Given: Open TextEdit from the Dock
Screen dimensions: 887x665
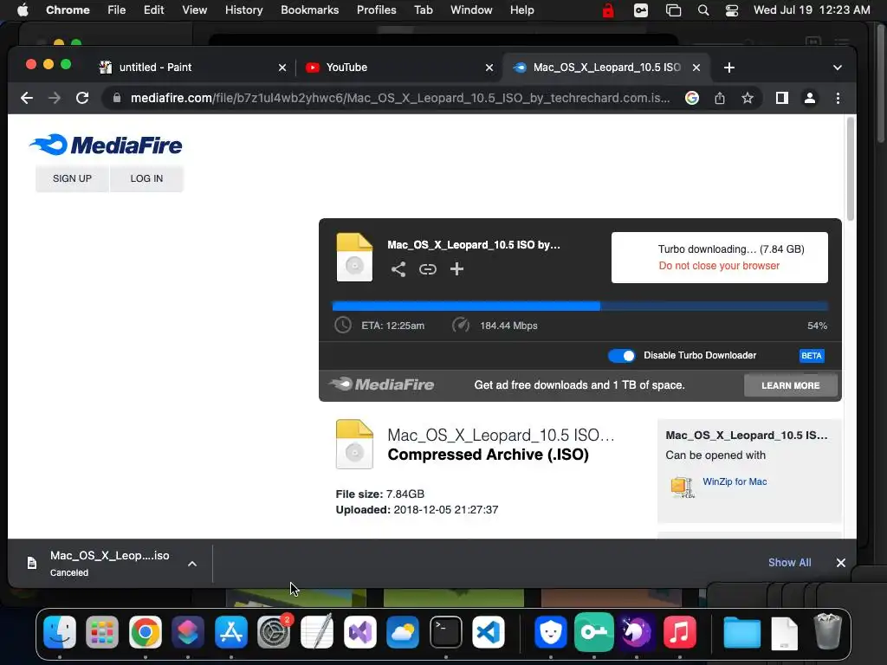Looking at the screenshot, I should (x=317, y=631).
